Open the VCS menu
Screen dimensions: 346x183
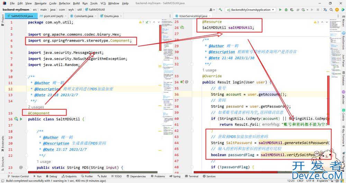point(103,3)
